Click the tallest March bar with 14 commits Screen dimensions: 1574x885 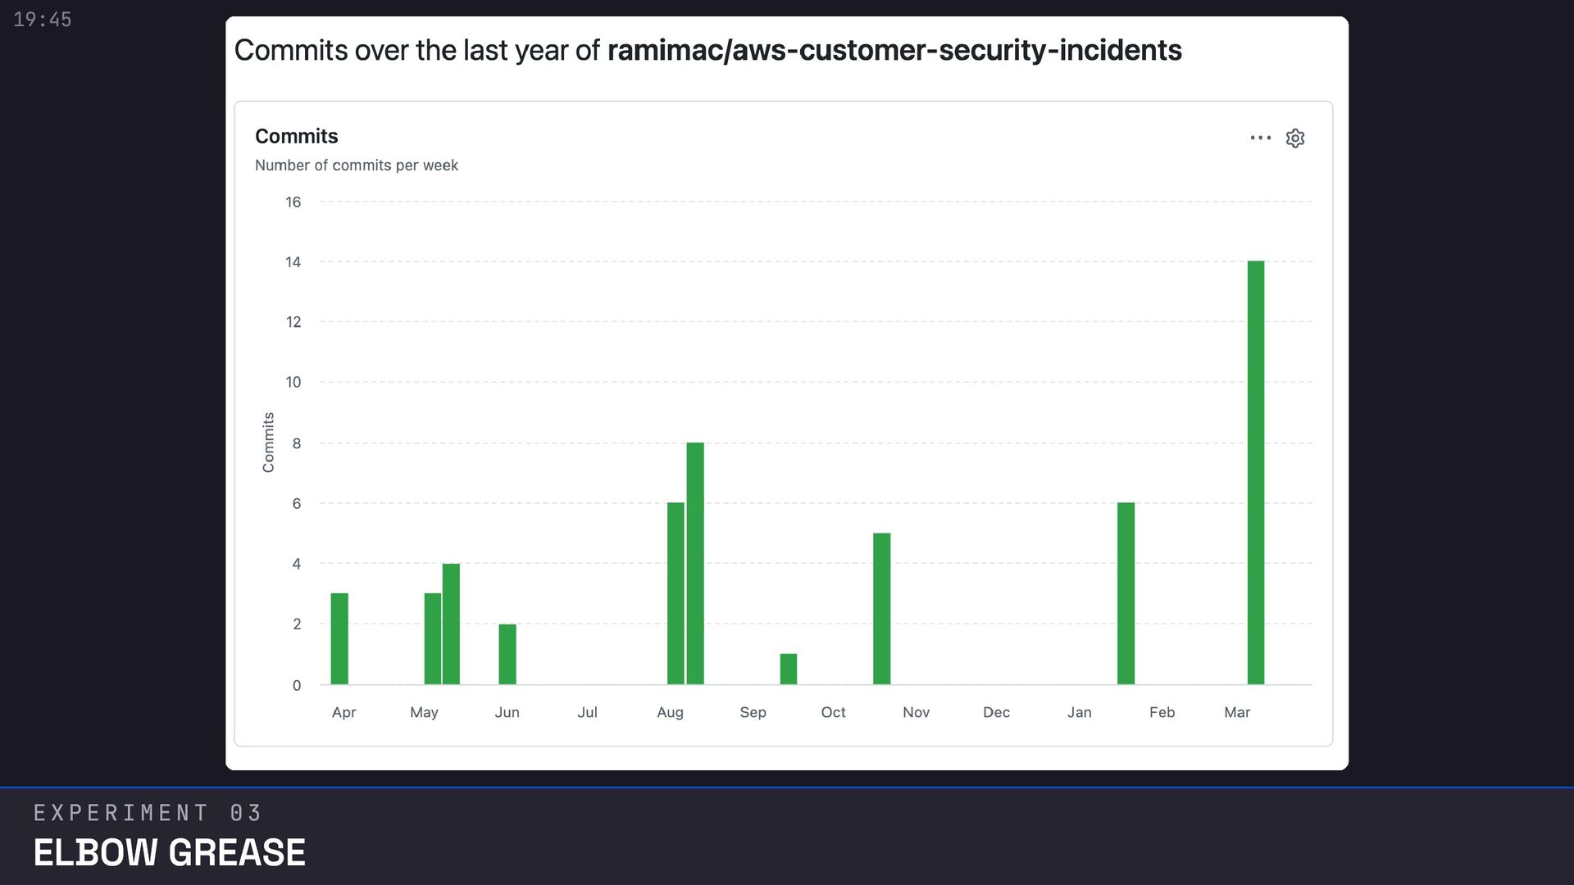1255,473
